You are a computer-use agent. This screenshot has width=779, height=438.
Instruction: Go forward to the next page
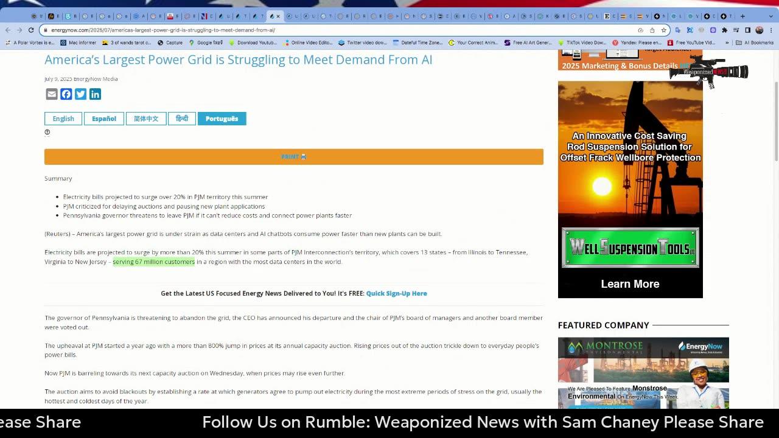click(x=19, y=30)
